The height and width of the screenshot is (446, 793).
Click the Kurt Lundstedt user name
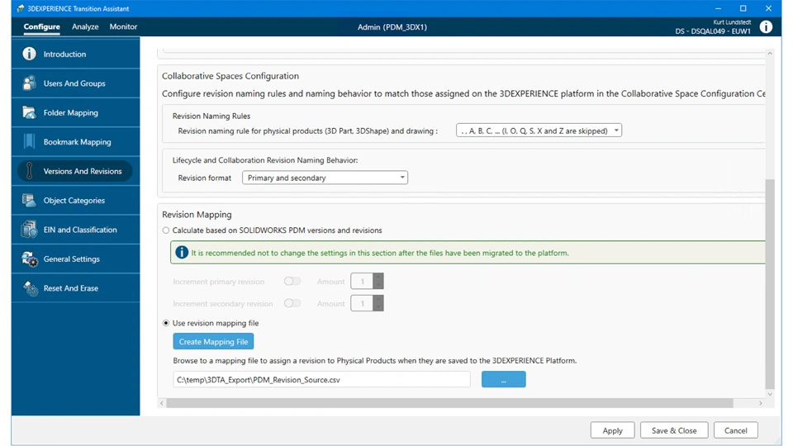[x=732, y=22]
